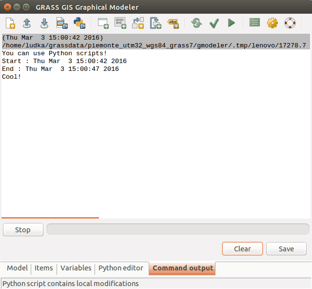The image size is (312, 289).
Task: Run the model with green play icon
Action: point(231,23)
